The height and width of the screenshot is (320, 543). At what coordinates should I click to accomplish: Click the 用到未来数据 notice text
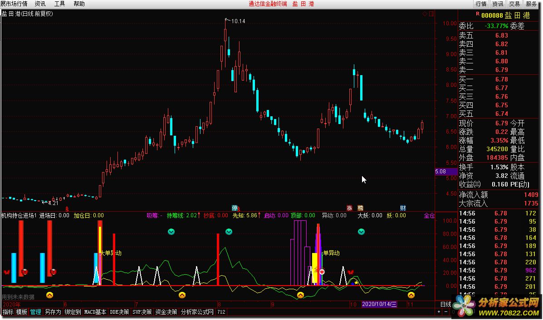pos(18,297)
